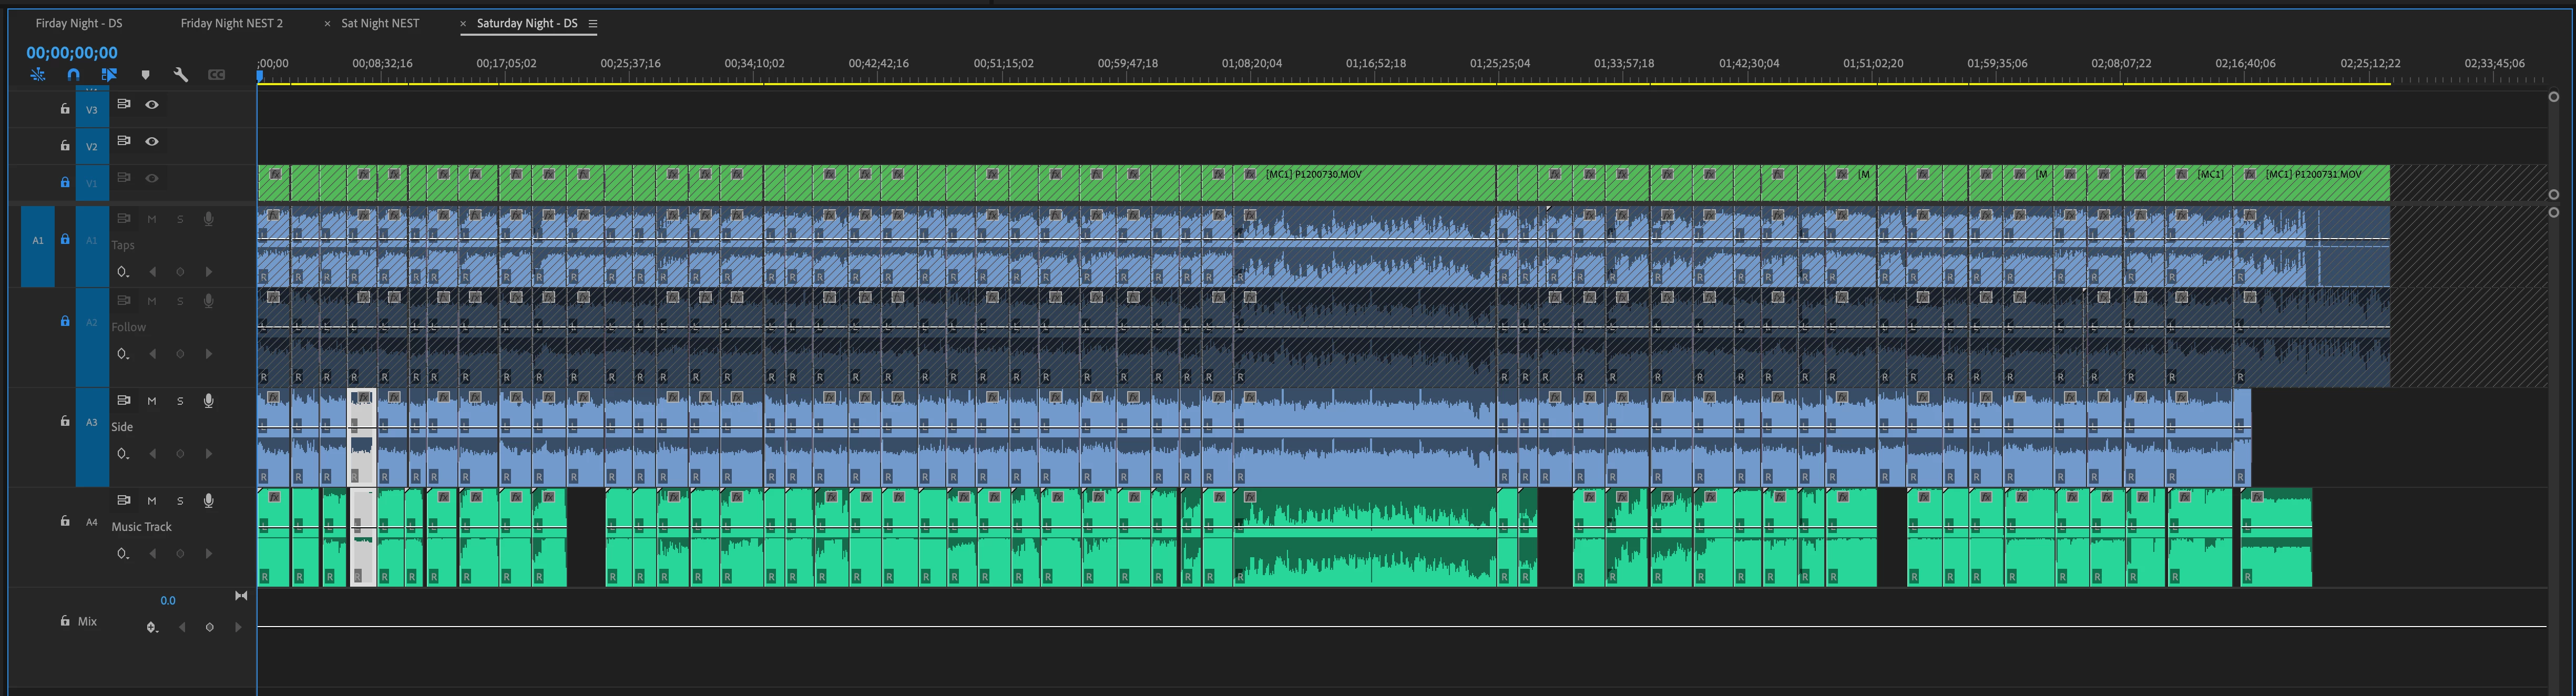Open keyframe display menu on Side track
Viewport: 2576px width, 696px height.
[x=122, y=454]
